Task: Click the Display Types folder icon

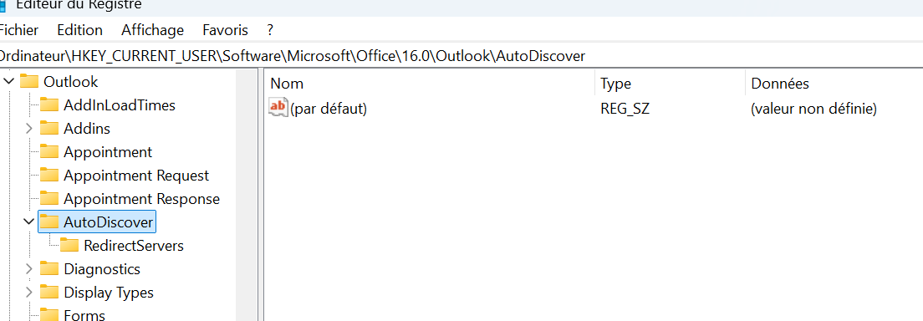Action: click(49, 292)
